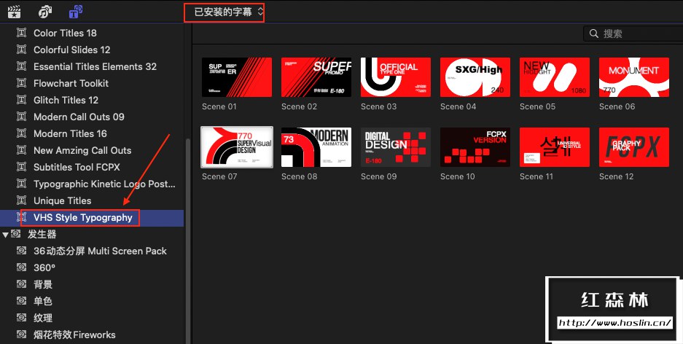Collapse the 发生器 disclosure triangle
The width and height of the screenshot is (683, 344).
click(x=5, y=235)
